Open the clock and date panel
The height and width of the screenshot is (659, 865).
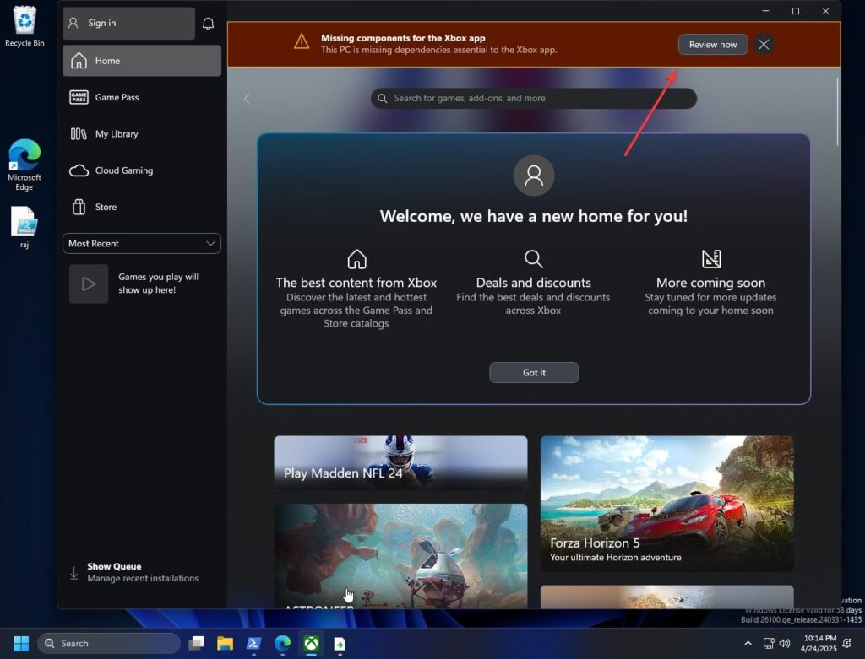(x=819, y=643)
